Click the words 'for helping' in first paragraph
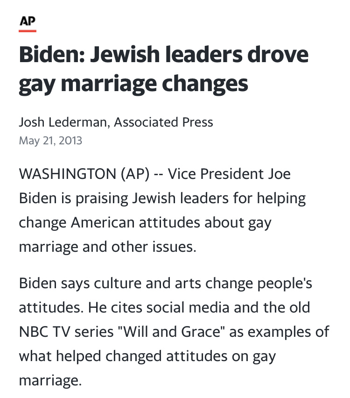 (269, 198)
